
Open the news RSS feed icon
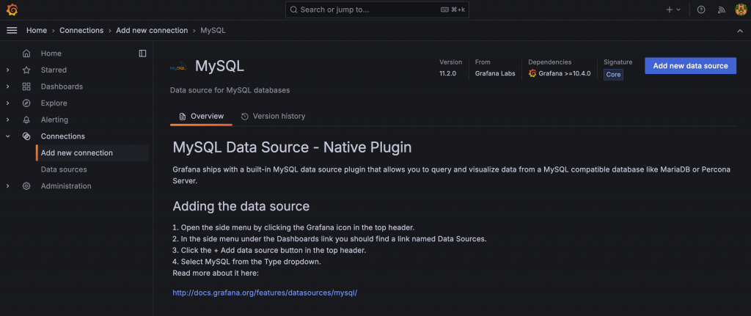tap(721, 10)
